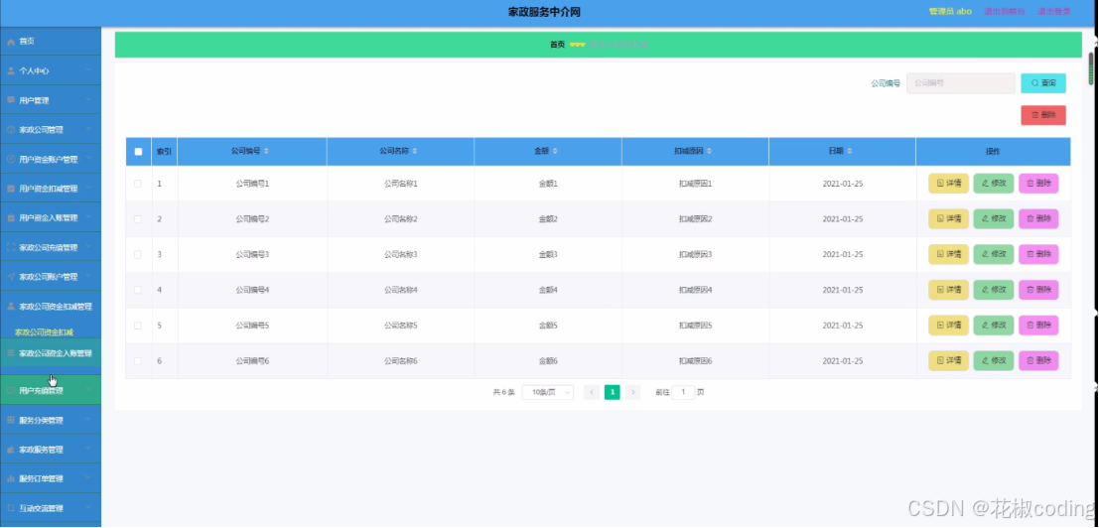Check the checkbox for row 6

138,360
